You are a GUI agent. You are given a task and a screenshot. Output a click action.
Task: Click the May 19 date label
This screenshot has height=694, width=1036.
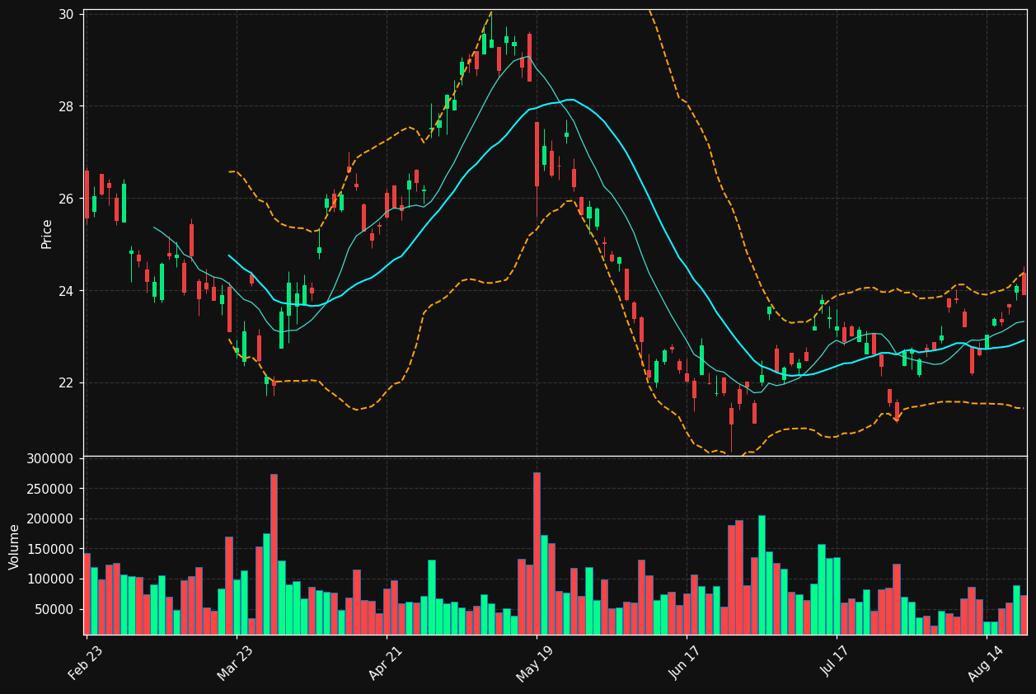pyautogui.click(x=536, y=664)
